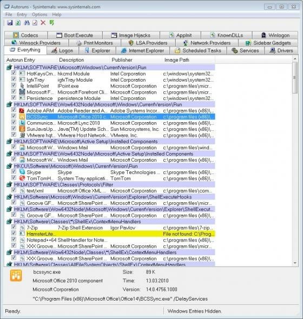
Task: Click the vertical scrollbar thumb
Action: tap(295, 77)
